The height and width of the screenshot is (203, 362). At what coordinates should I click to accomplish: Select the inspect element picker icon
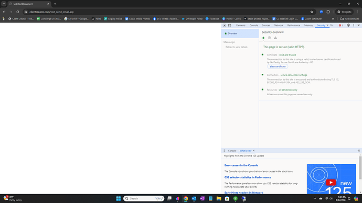tap(224, 25)
